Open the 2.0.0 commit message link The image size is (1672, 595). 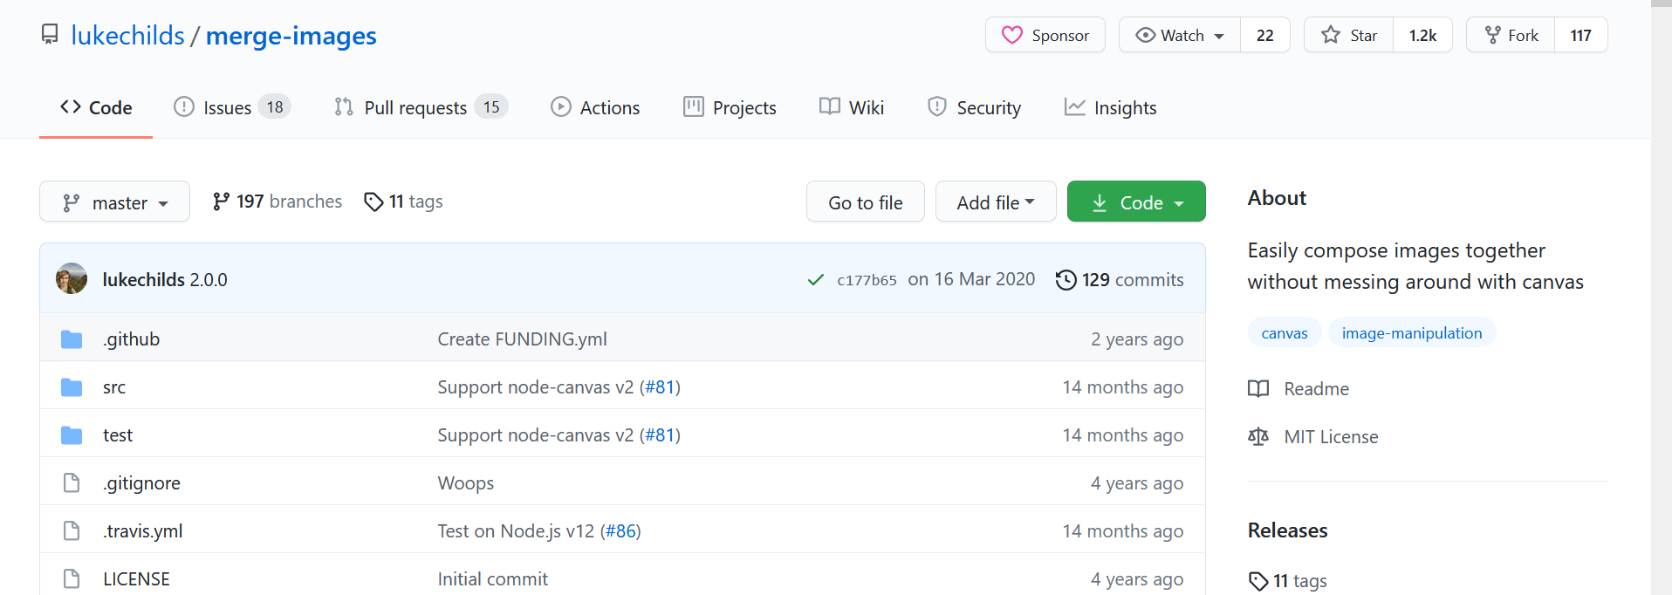(x=209, y=280)
